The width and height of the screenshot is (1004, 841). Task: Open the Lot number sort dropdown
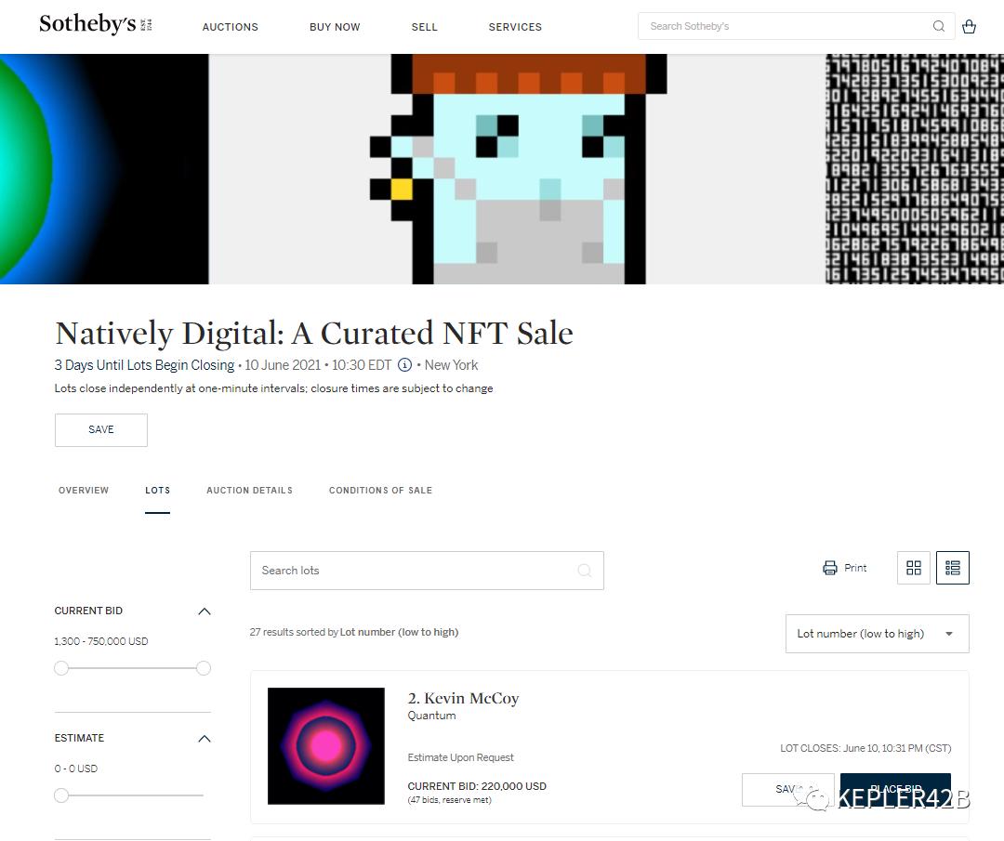[878, 634]
